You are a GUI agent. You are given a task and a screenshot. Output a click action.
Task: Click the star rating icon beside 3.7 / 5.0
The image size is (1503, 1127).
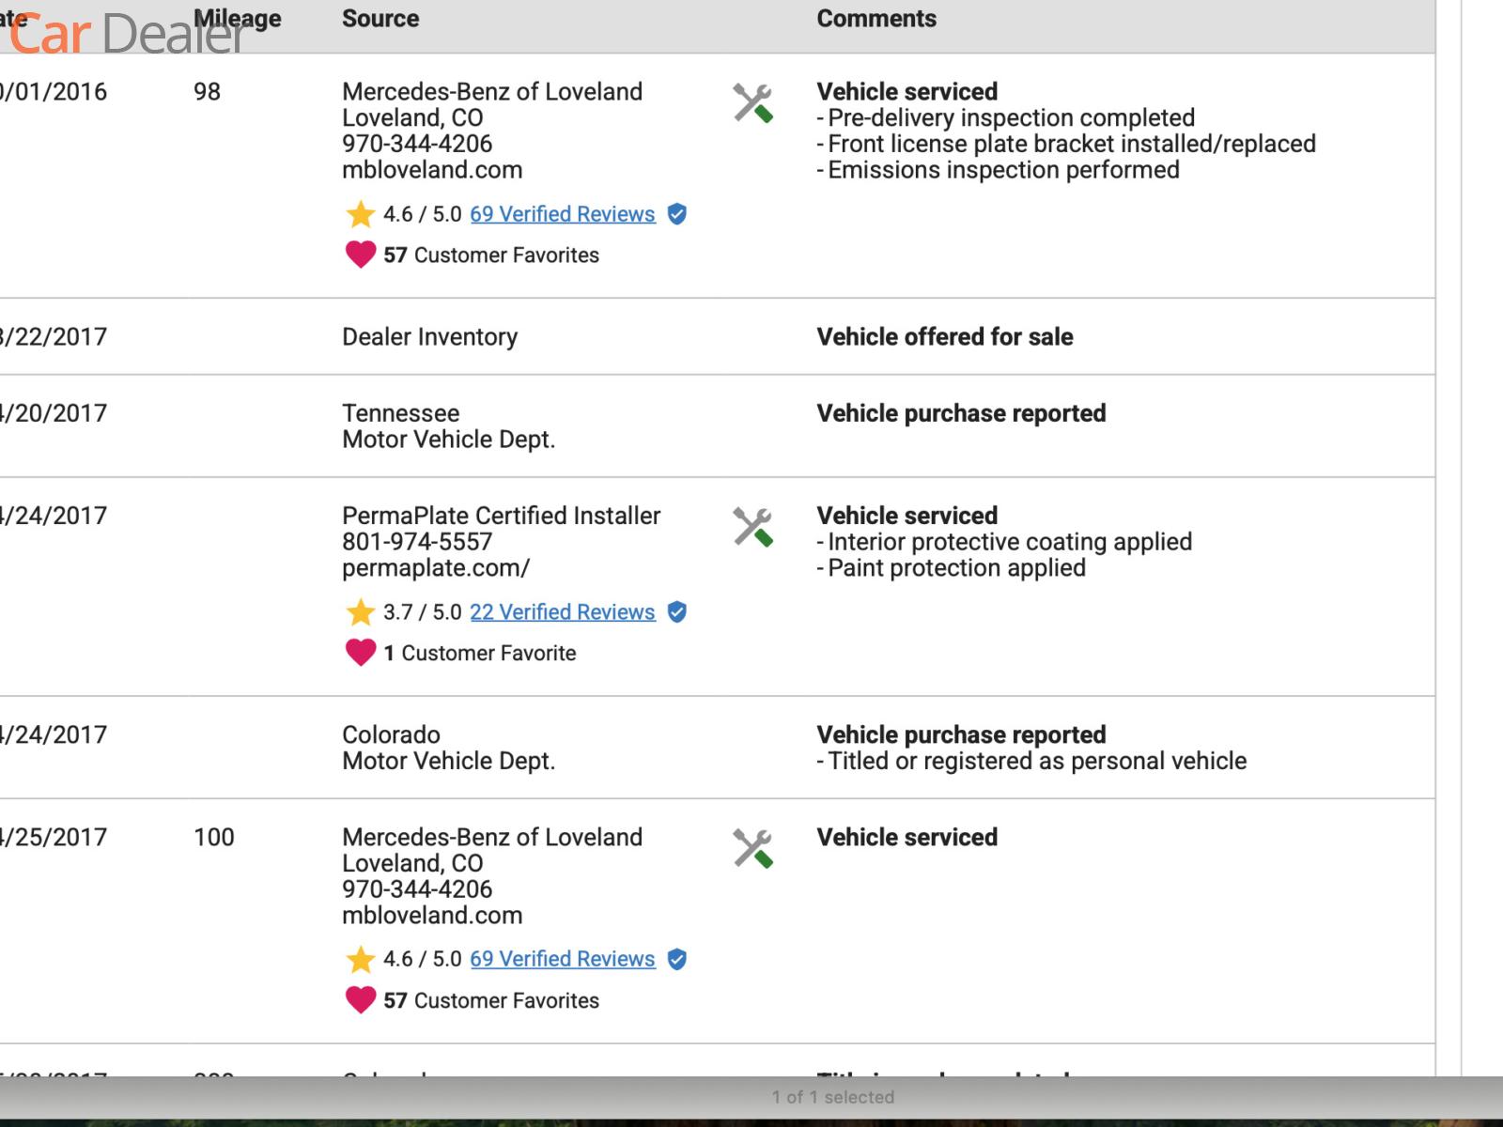coord(360,612)
